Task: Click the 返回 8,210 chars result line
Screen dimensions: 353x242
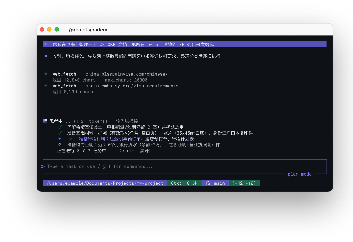Action: coord(73,92)
